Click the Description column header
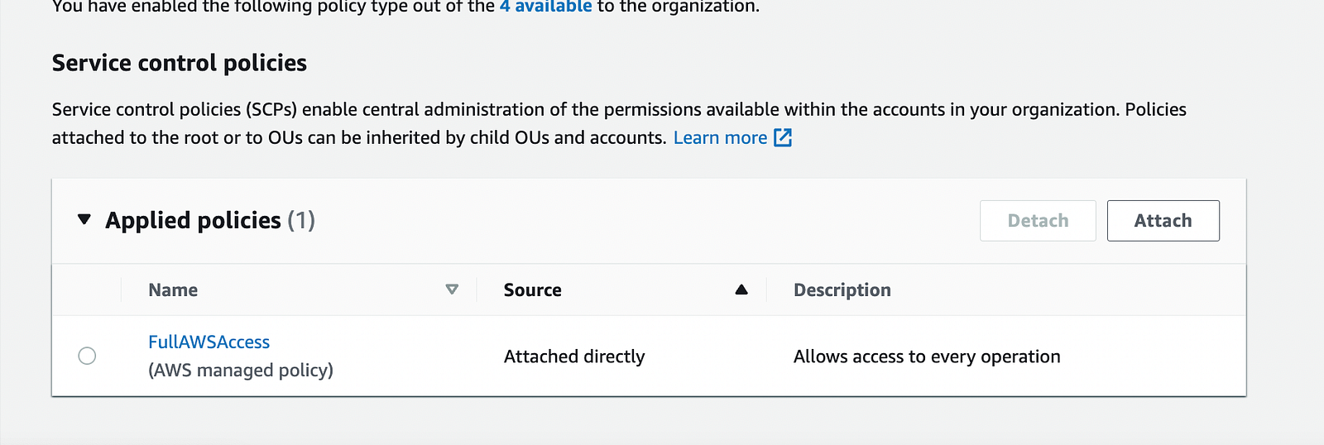Screen dimensions: 1324x445 [x=842, y=289]
